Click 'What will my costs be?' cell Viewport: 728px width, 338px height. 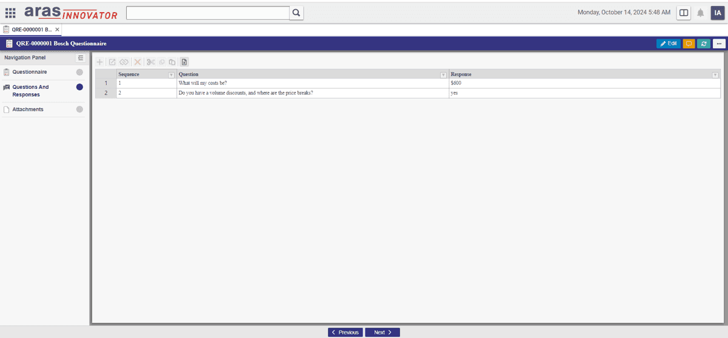coord(313,83)
